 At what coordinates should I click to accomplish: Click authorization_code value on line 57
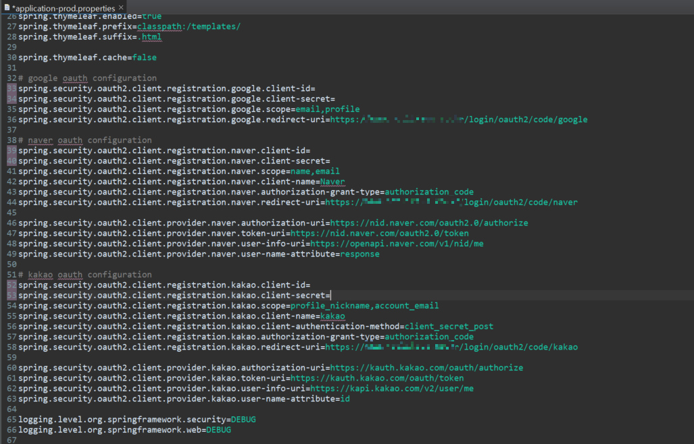pyautogui.click(x=429, y=337)
